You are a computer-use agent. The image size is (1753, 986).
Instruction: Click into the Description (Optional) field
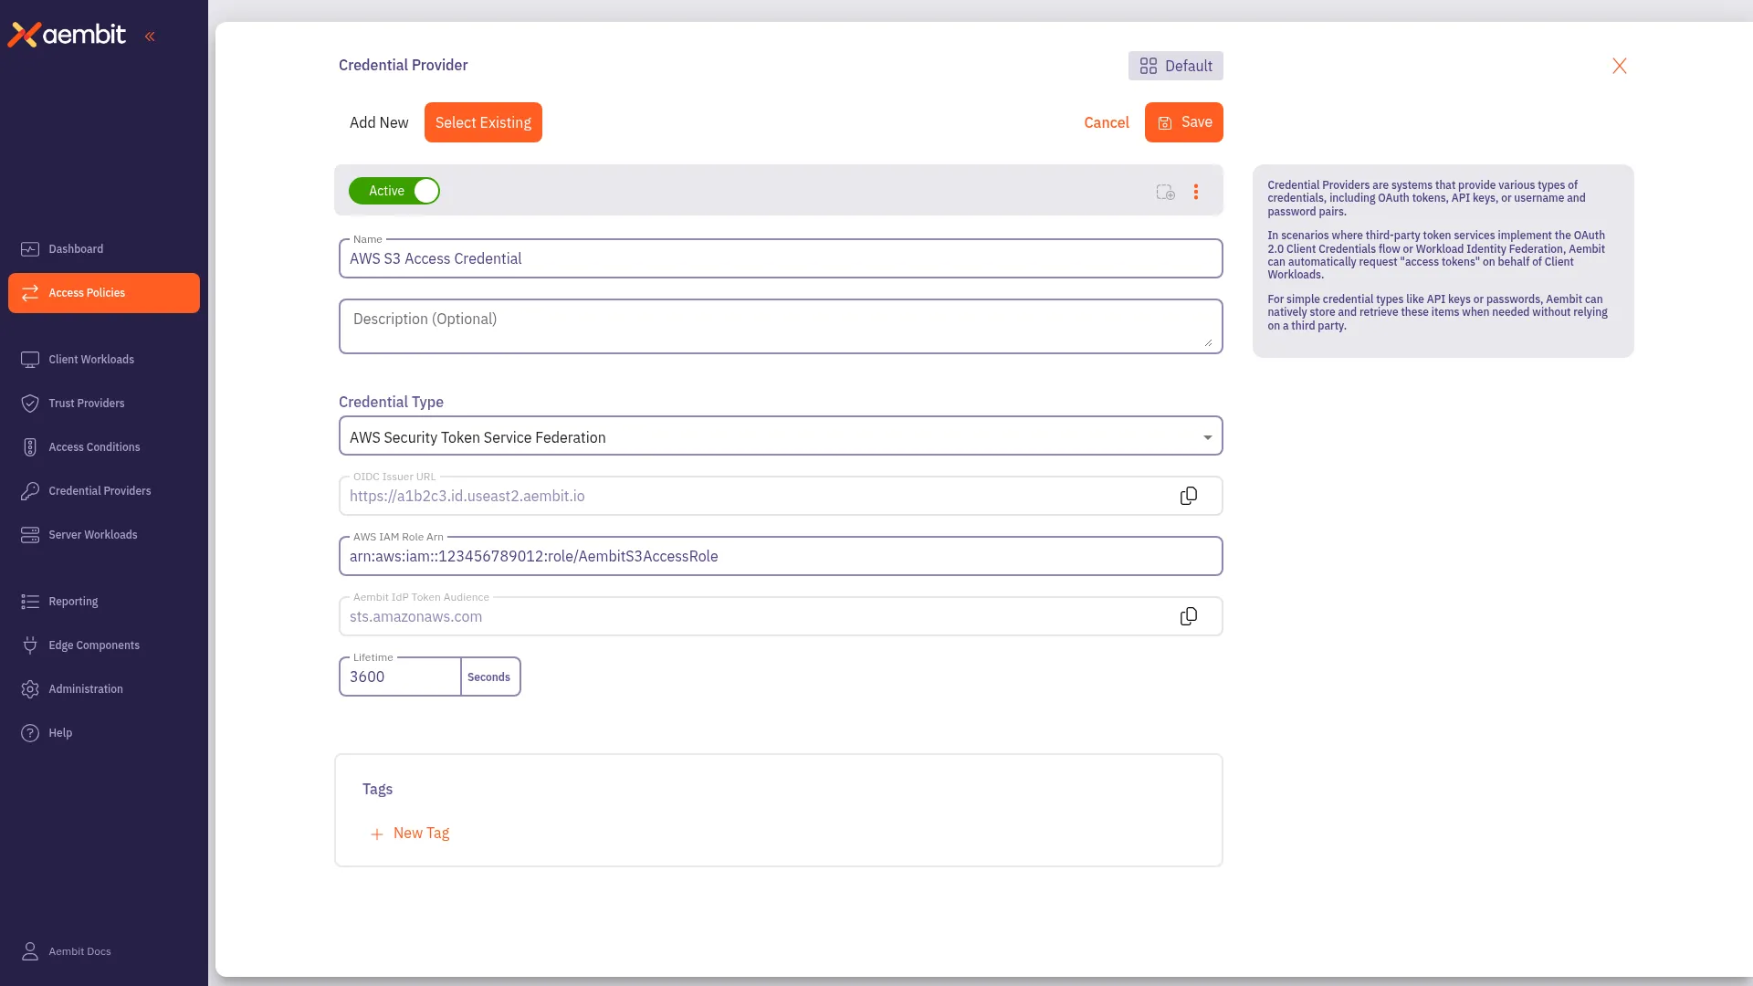[x=781, y=326]
